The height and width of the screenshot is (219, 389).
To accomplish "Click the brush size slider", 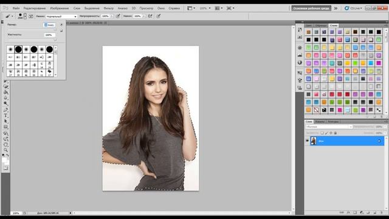I will point(32,30).
